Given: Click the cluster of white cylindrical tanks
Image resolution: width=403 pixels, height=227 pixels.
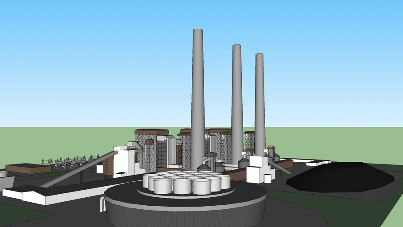Looking at the screenshot, I should pos(187,182).
